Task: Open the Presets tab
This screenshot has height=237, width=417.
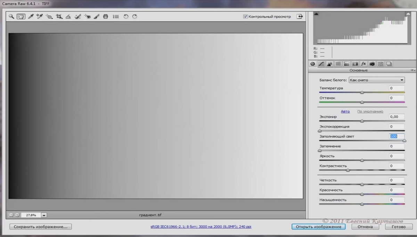Action: (x=381, y=64)
